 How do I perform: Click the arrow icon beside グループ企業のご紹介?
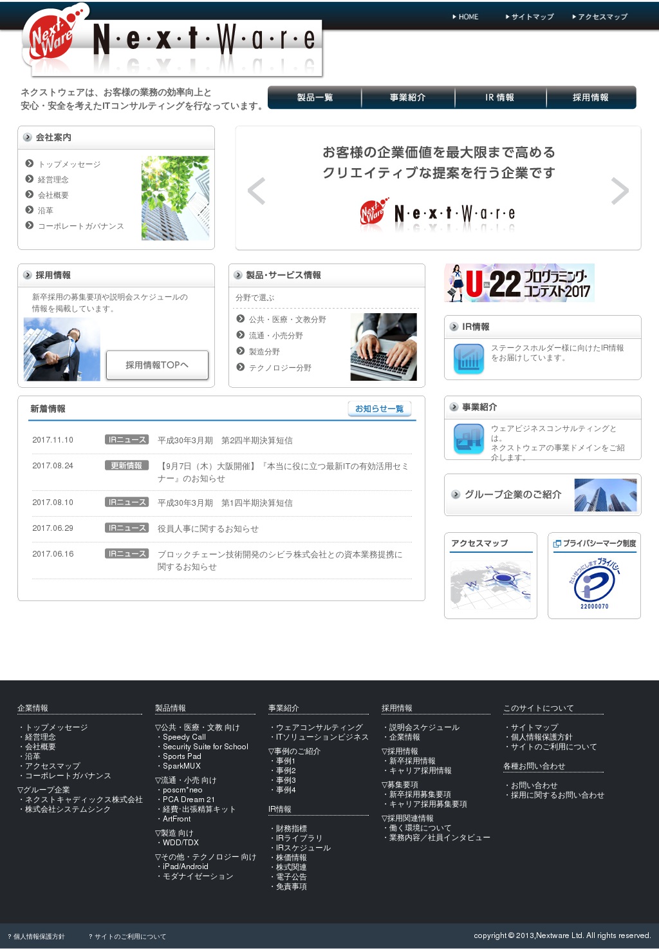456,494
